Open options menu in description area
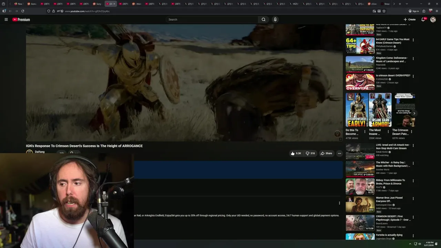The height and width of the screenshot is (248, 441). pyautogui.click(x=339, y=203)
